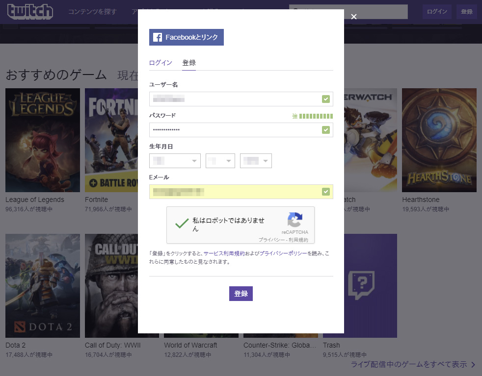The height and width of the screenshot is (376, 482).
Task: Click the Trash title text
Action: (331, 345)
